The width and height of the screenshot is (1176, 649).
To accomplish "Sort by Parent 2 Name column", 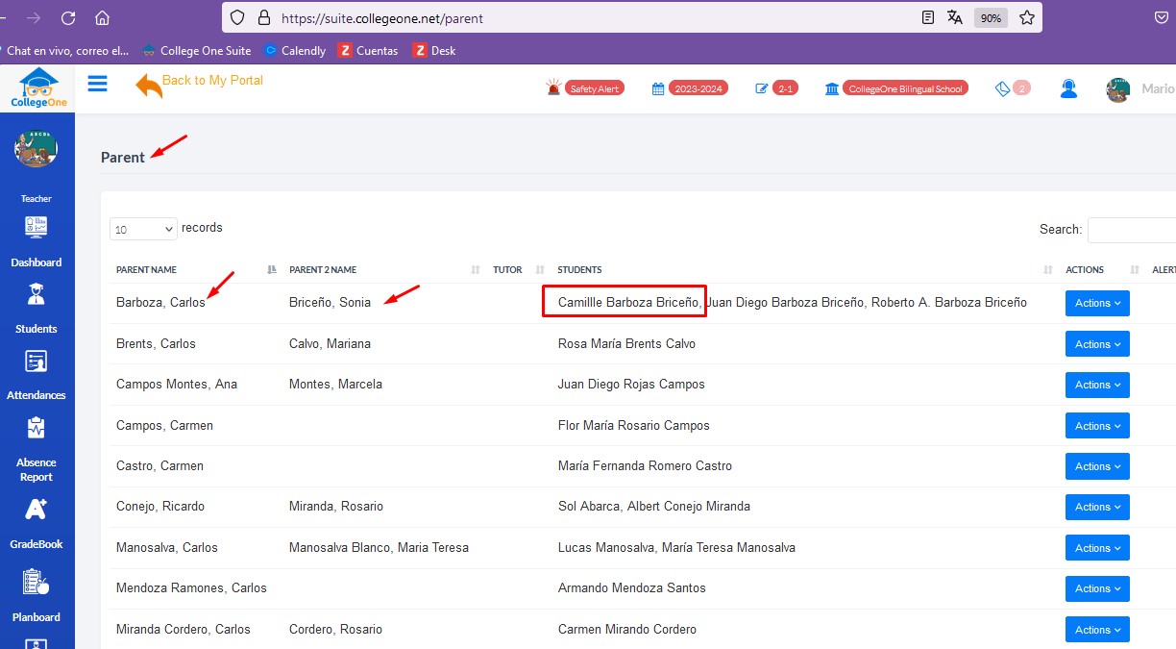I will tap(384, 270).
